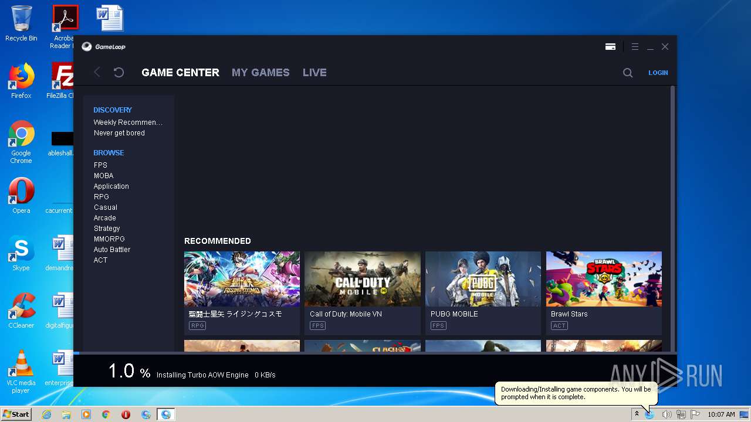751x422 pixels.
Task: Browse the MOBA category
Action: pyautogui.click(x=103, y=176)
